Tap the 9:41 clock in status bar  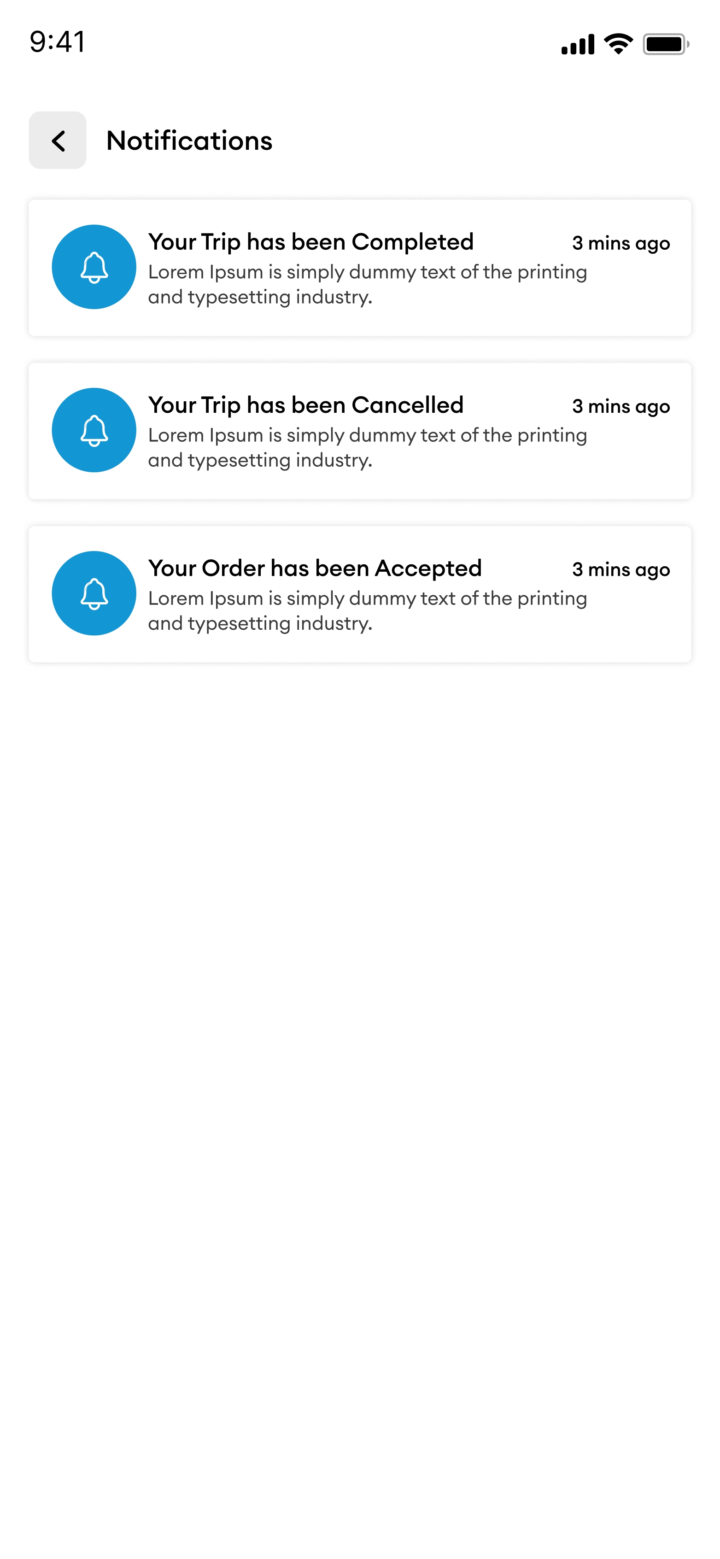[58, 42]
